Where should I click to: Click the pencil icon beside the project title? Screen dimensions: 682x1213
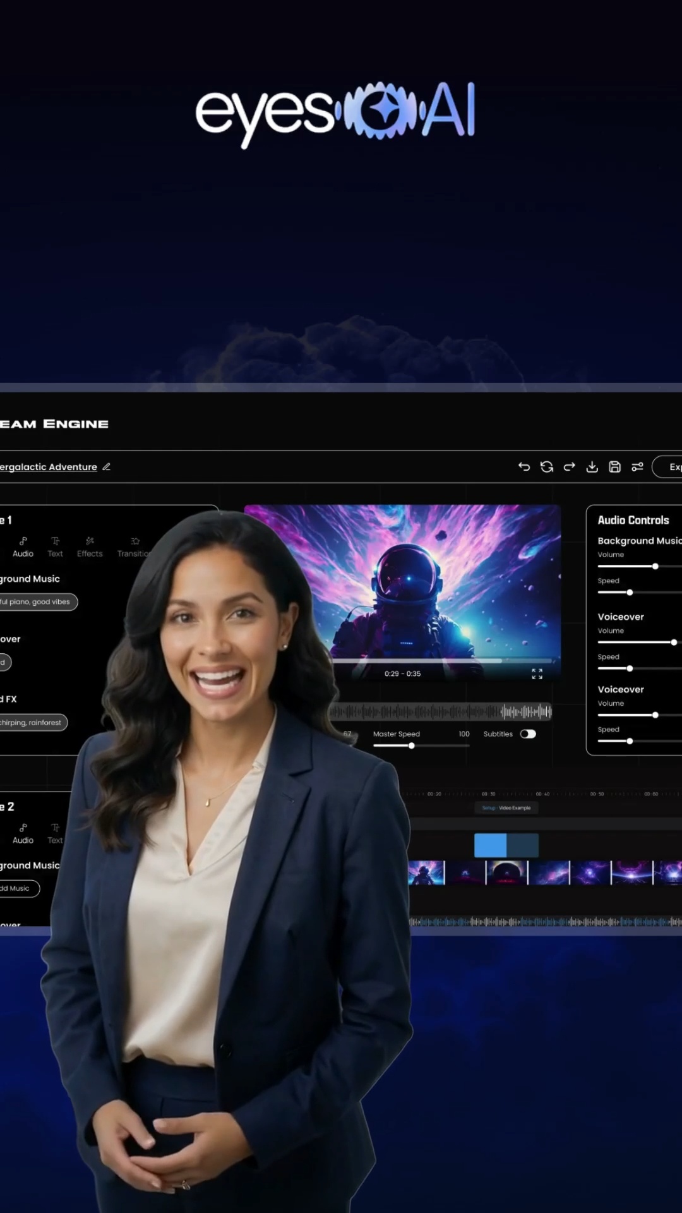point(106,467)
